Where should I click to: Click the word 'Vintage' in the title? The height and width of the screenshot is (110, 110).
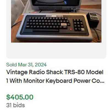click(x=17, y=72)
